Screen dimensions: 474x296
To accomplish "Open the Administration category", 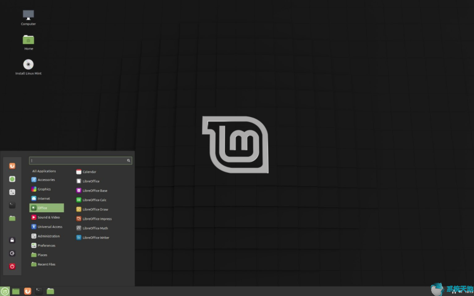I will 47,236.
